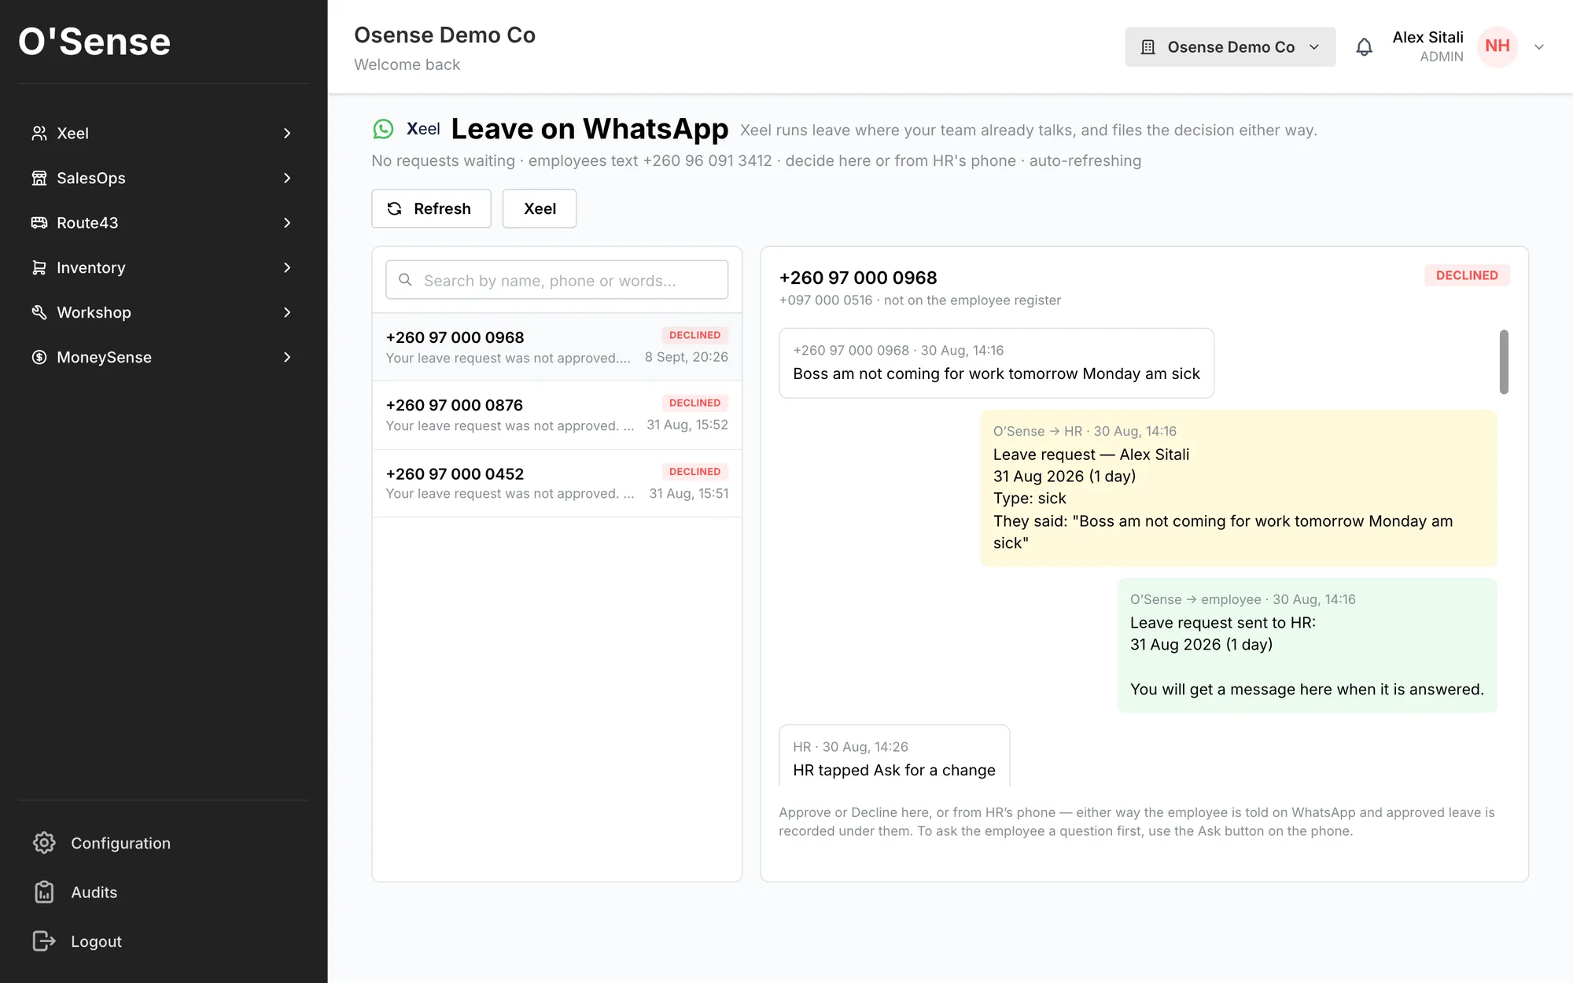Screen dimensions: 1573x983
Task: Open the Workshop menu item label
Action: pos(94,313)
